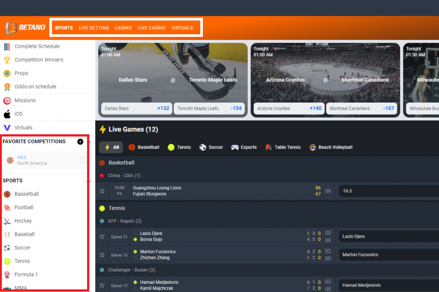Filter live games by Soccer tab

click(211, 147)
